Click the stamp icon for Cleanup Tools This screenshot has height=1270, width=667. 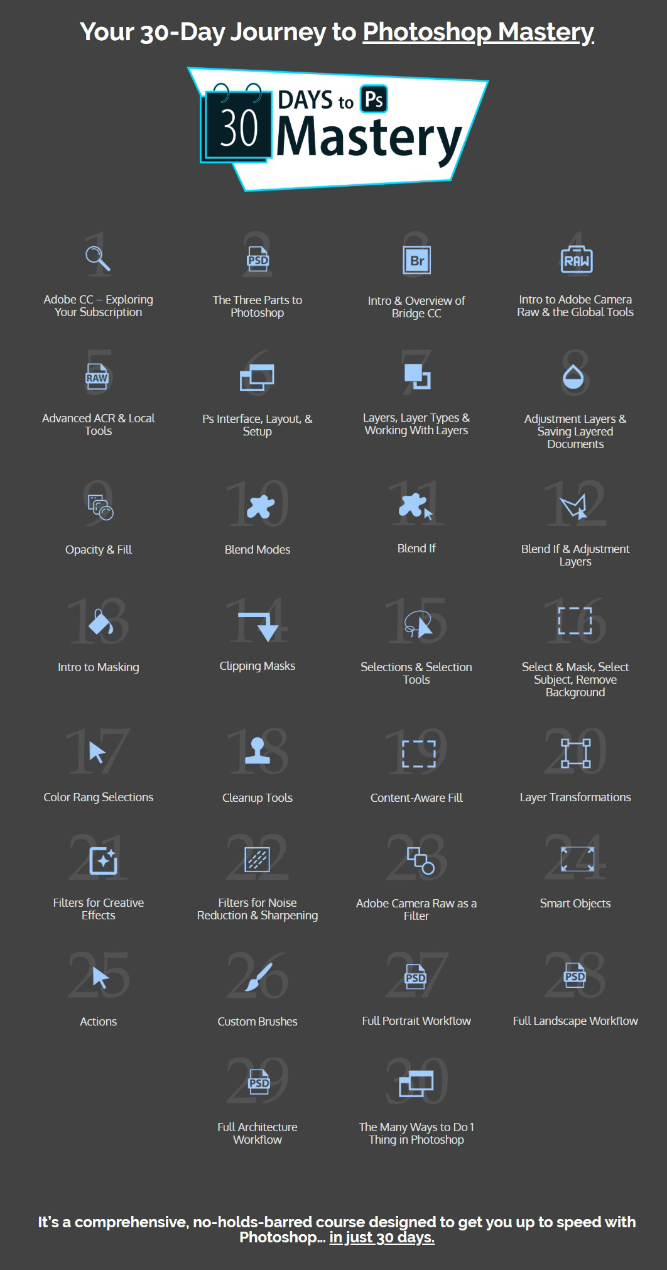tap(258, 752)
